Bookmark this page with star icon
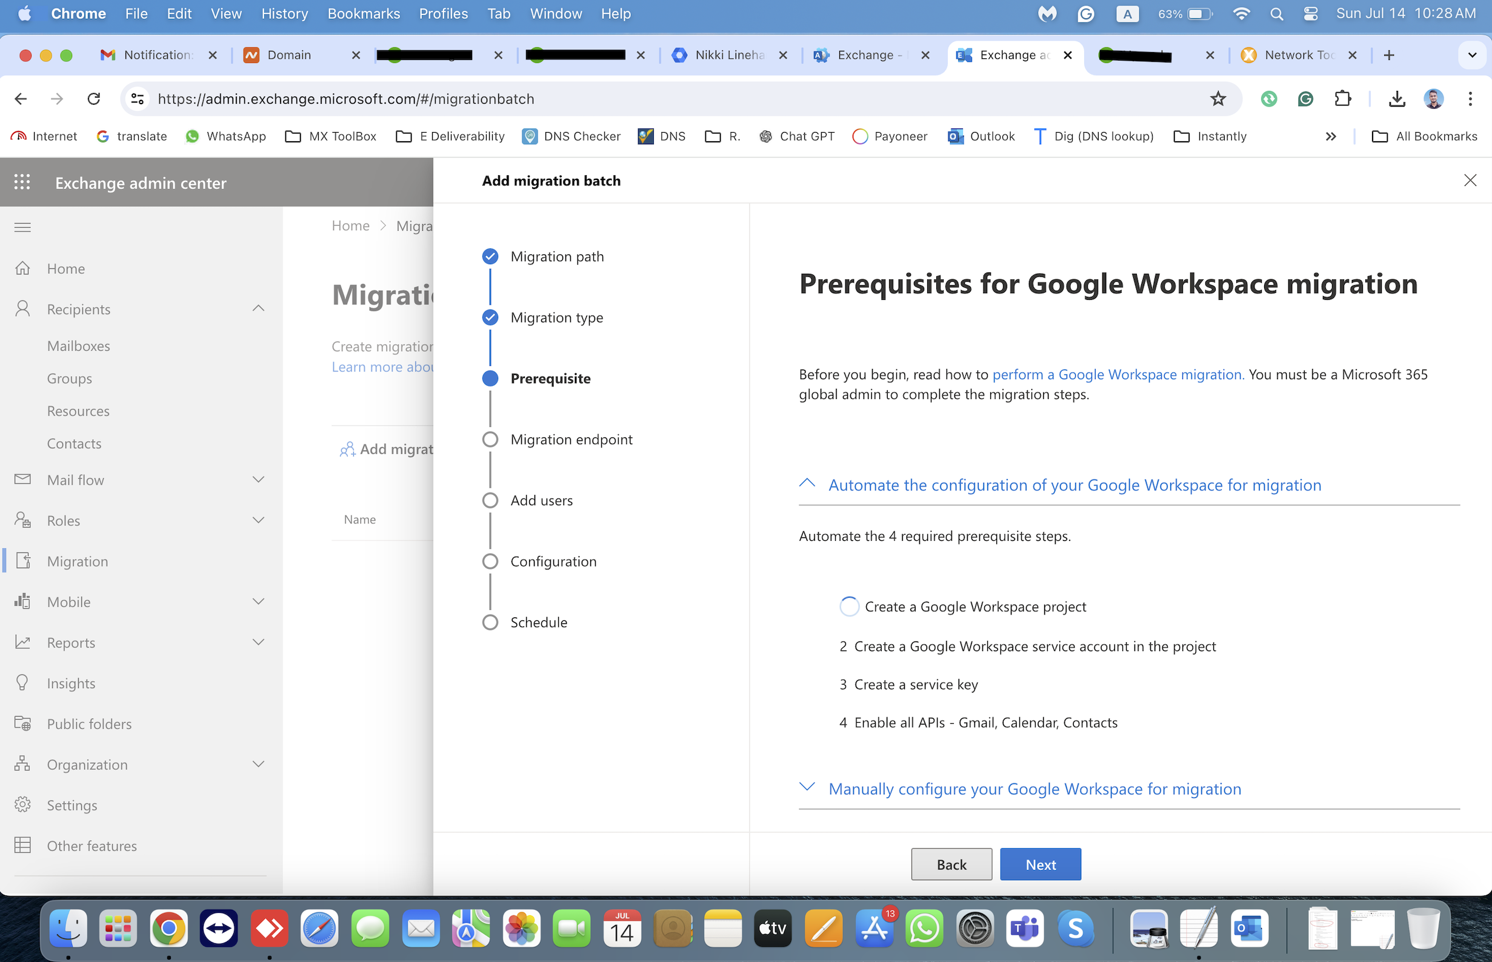Image resolution: width=1492 pixels, height=962 pixels. tap(1217, 99)
